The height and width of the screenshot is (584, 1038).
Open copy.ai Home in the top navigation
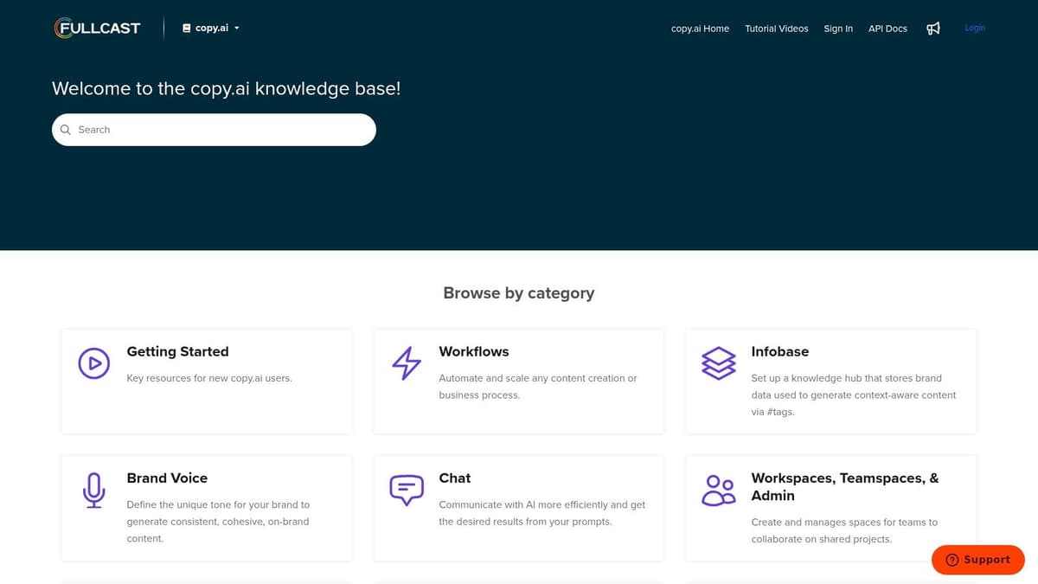tap(700, 29)
